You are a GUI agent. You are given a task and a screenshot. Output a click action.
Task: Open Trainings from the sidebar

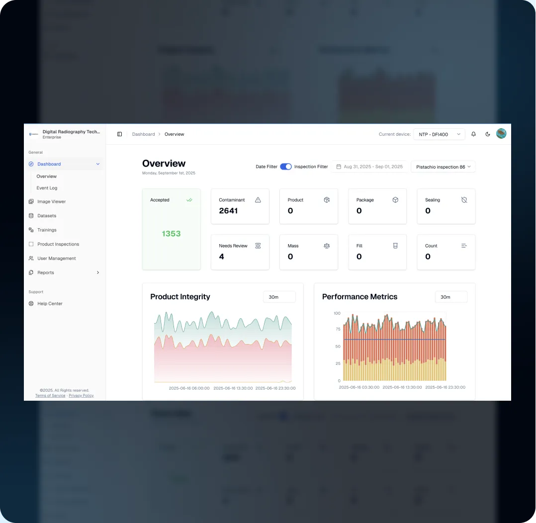(46, 230)
